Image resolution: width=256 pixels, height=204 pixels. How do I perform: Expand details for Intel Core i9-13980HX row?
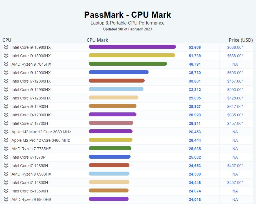pos(6,47)
